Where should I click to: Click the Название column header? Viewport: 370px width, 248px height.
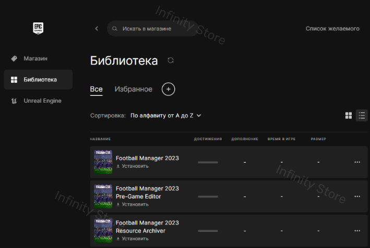[x=100, y=139]
